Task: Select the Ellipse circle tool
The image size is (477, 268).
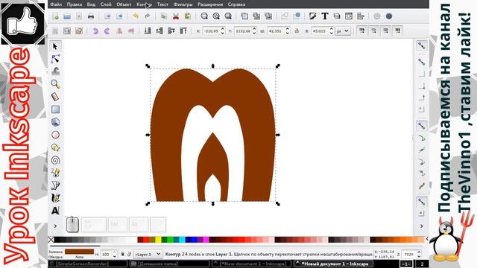Action: (x=55, y=135)
